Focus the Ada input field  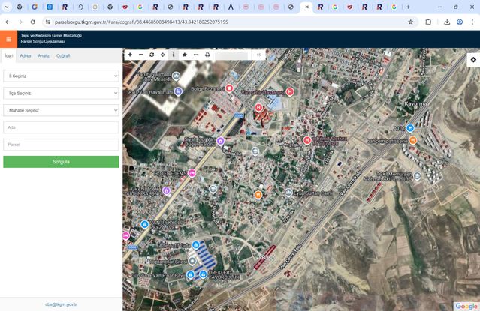(x=61, y=127)
